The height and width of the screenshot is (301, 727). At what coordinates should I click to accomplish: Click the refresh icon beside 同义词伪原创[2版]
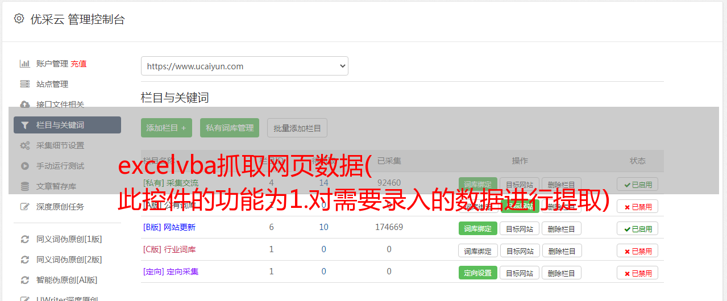pos(25,260)
